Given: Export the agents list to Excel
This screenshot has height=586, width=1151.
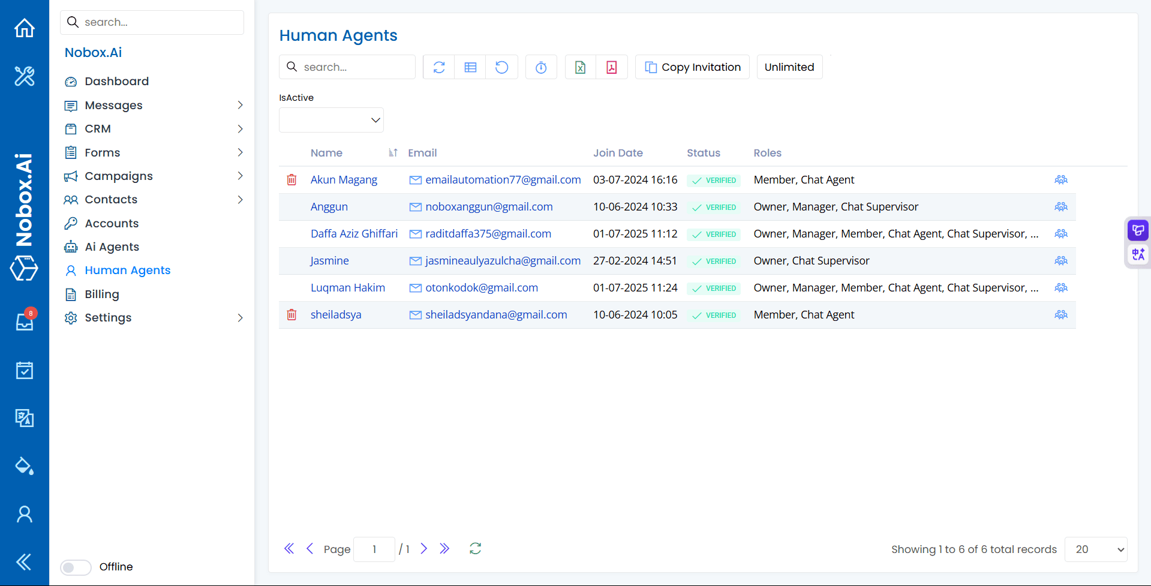Looking at the screenshot, I should 579,67.
